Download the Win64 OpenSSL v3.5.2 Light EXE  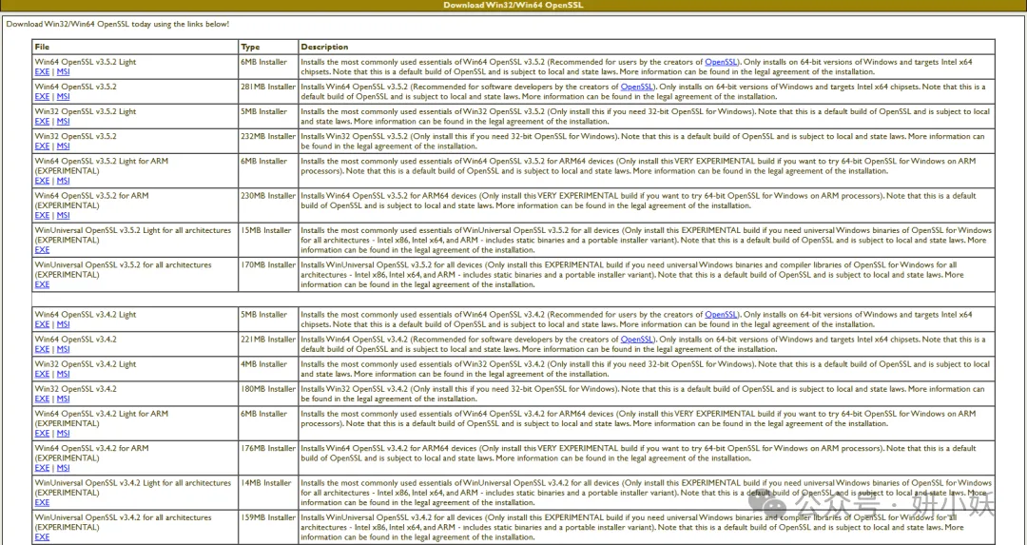42,71
